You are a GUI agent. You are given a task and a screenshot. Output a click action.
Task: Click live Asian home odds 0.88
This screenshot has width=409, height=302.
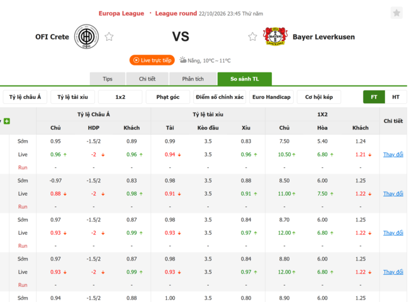coord(55,194)
